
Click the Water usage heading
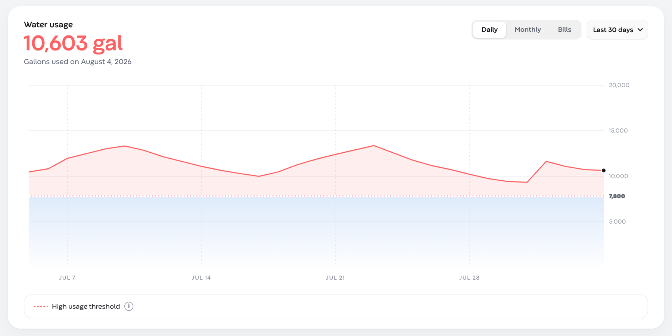(x=48, y=25)
